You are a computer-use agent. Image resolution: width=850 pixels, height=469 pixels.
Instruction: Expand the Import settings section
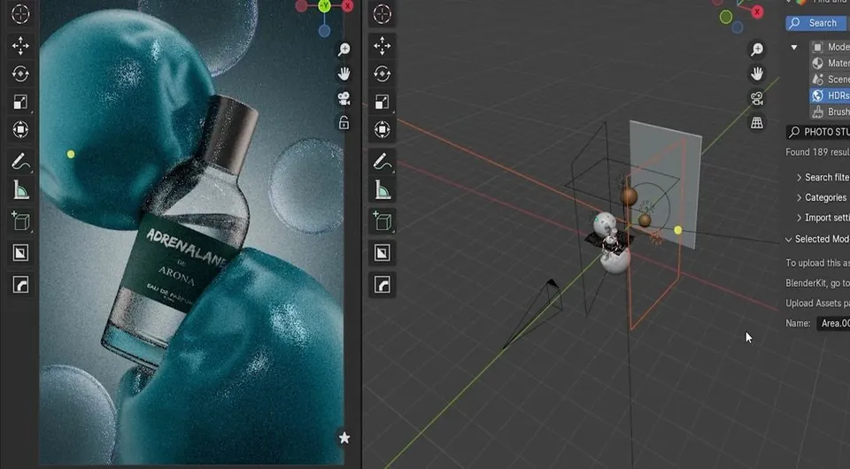tap(822, 218)
